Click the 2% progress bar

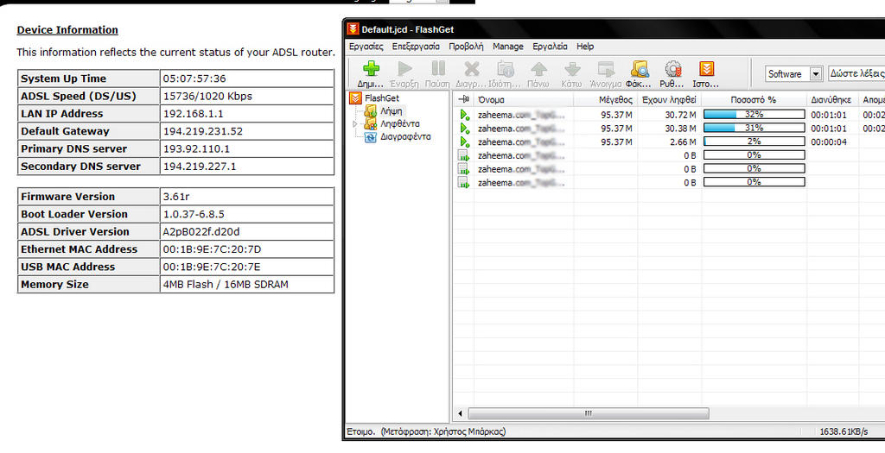(x=754, y=142)
